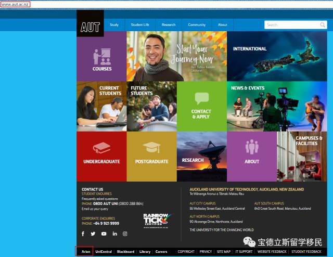Click Auckland University of Technology heading
The height and width of the screenshot is (257, 333).
(247, 189)
